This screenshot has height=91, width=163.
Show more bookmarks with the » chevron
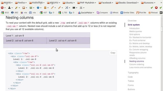(x=161, y=3)
